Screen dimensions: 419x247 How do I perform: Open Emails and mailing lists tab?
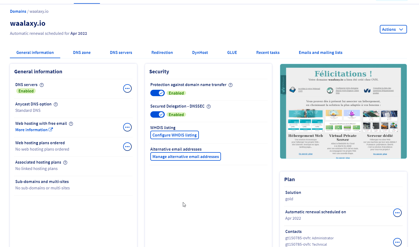[320, 53]
